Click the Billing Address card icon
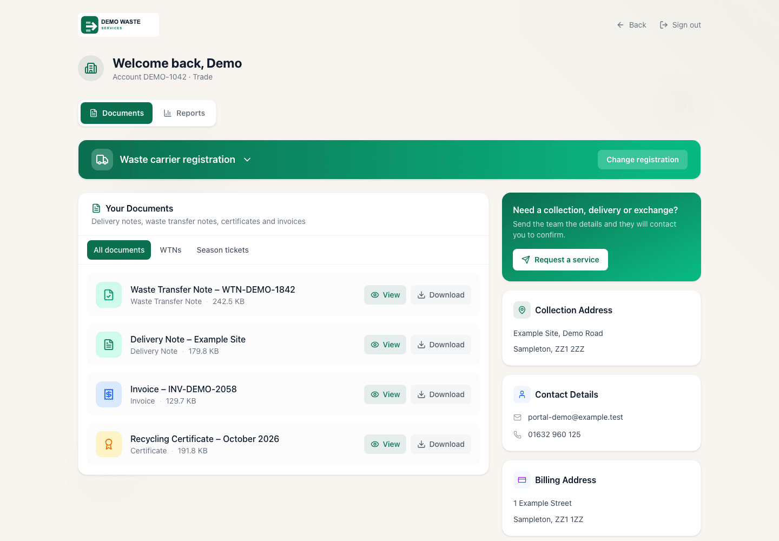Image resolution: width=779 pixels, height=541 pixels. click(x=522, y=480)
